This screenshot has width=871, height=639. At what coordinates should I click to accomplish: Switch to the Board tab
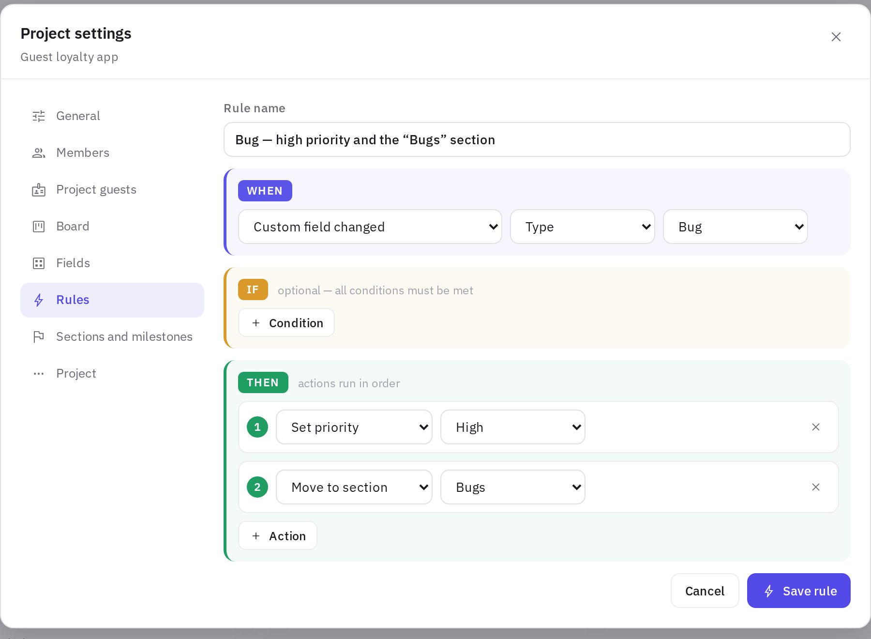point(112,227)
